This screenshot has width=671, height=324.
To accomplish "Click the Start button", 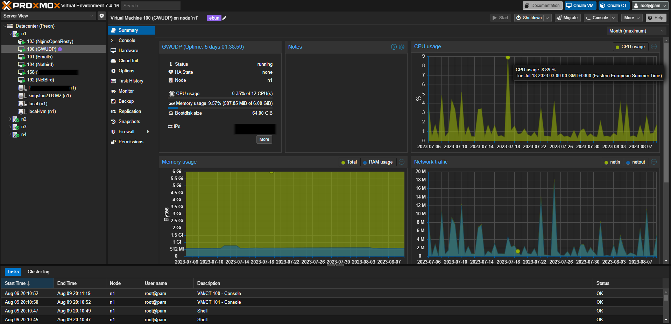I will pyautogui.click(x=501, y=18).
